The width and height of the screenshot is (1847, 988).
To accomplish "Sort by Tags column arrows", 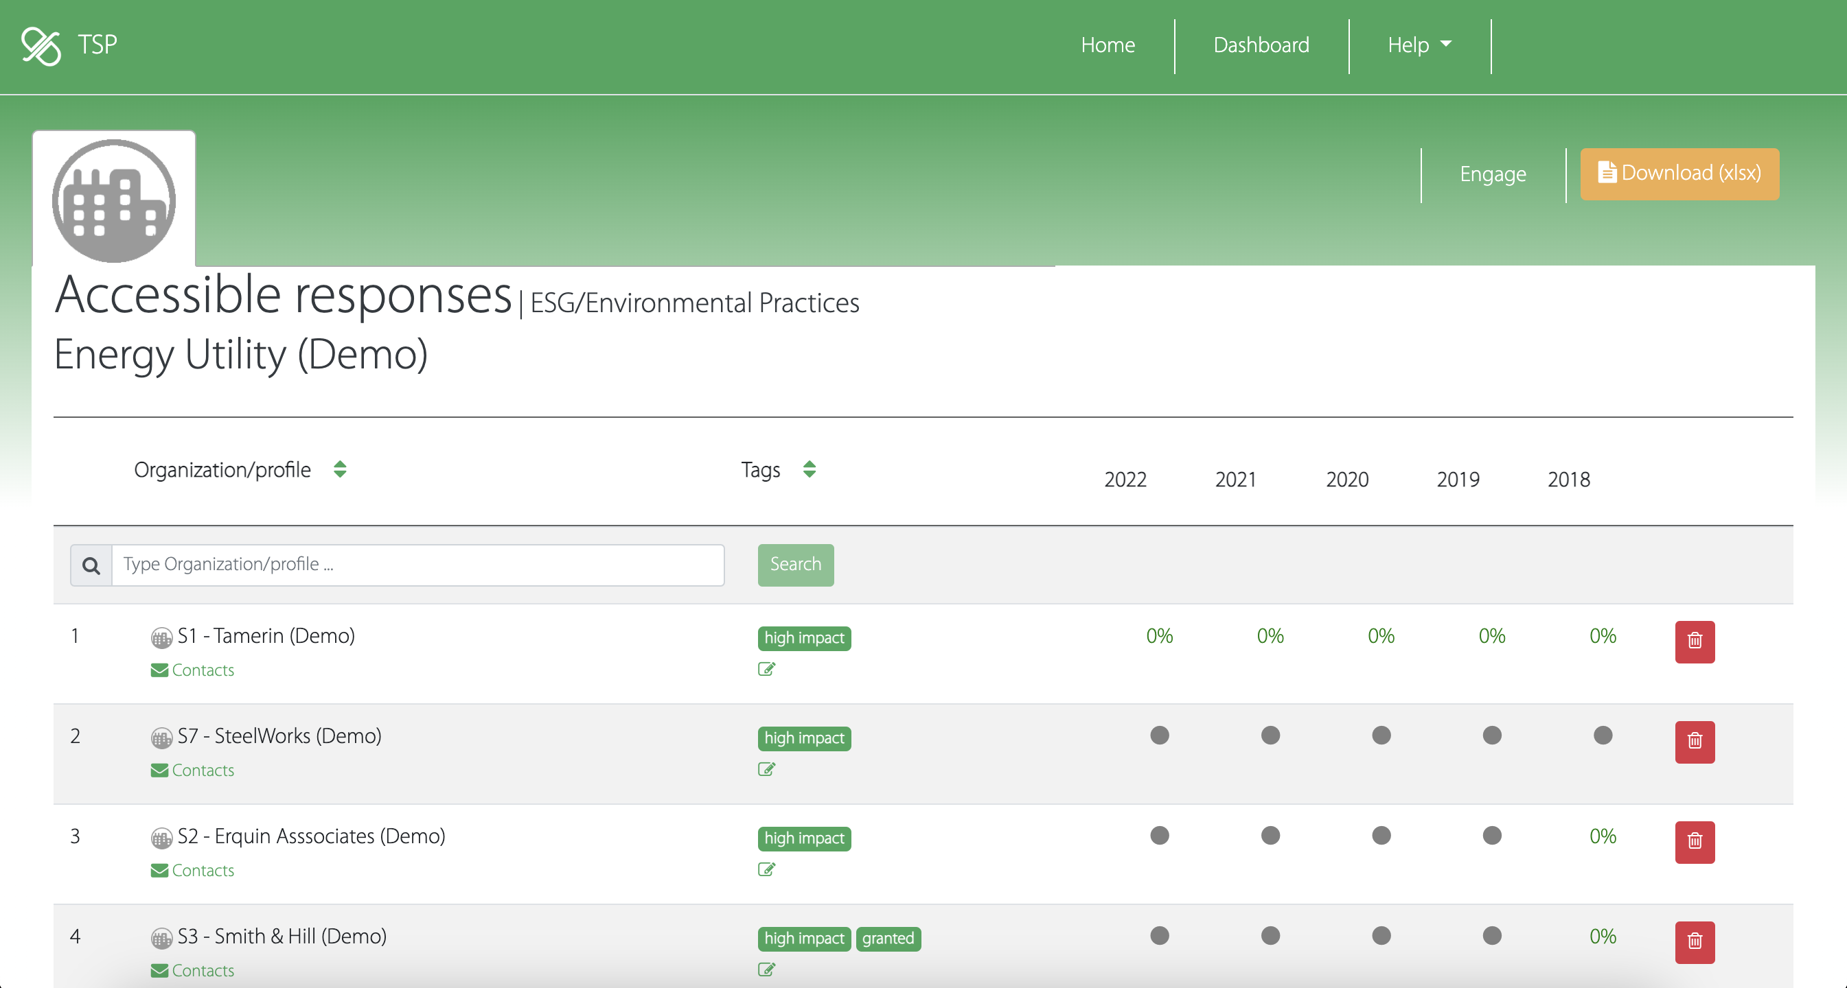I will [x=809, y=469].
